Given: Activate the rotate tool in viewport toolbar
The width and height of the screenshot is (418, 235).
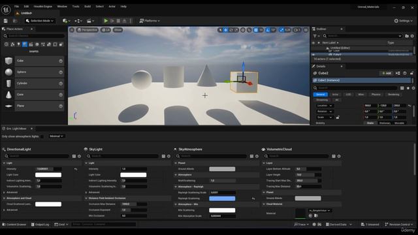Looking at the screenshot, I should click(x=231, y=30).
